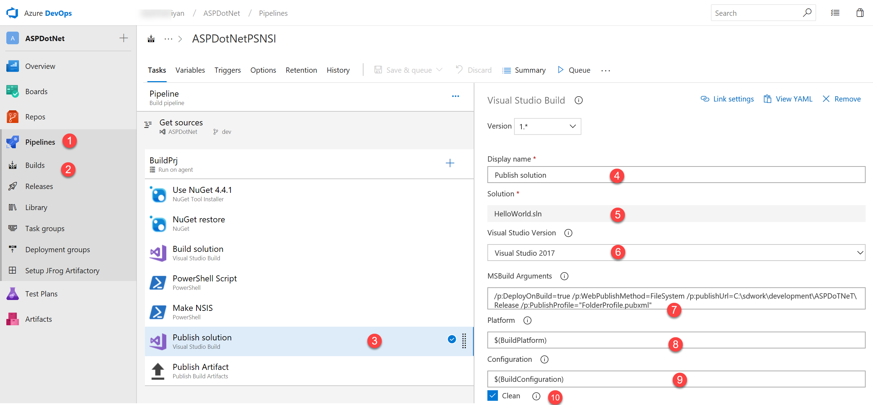
Task: Switch to the Options tab
Action: tap(263, 70)
